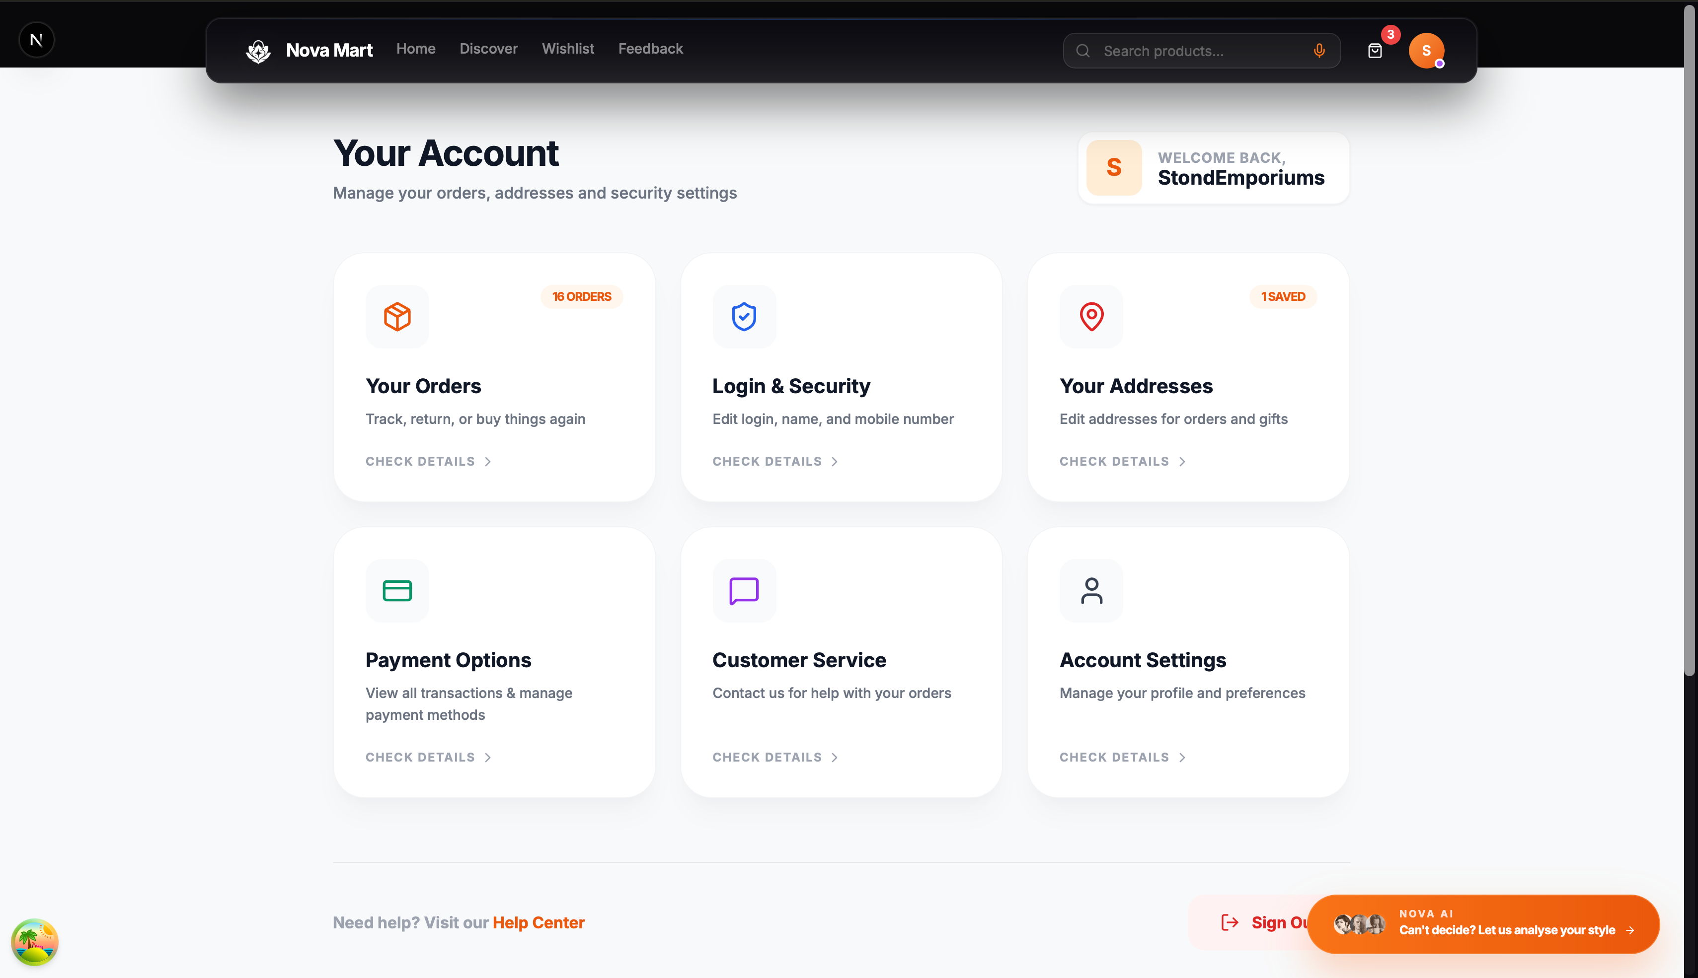Screen dimensions: 1698x978
Task: Open the Help Center link
Action: 538,922
